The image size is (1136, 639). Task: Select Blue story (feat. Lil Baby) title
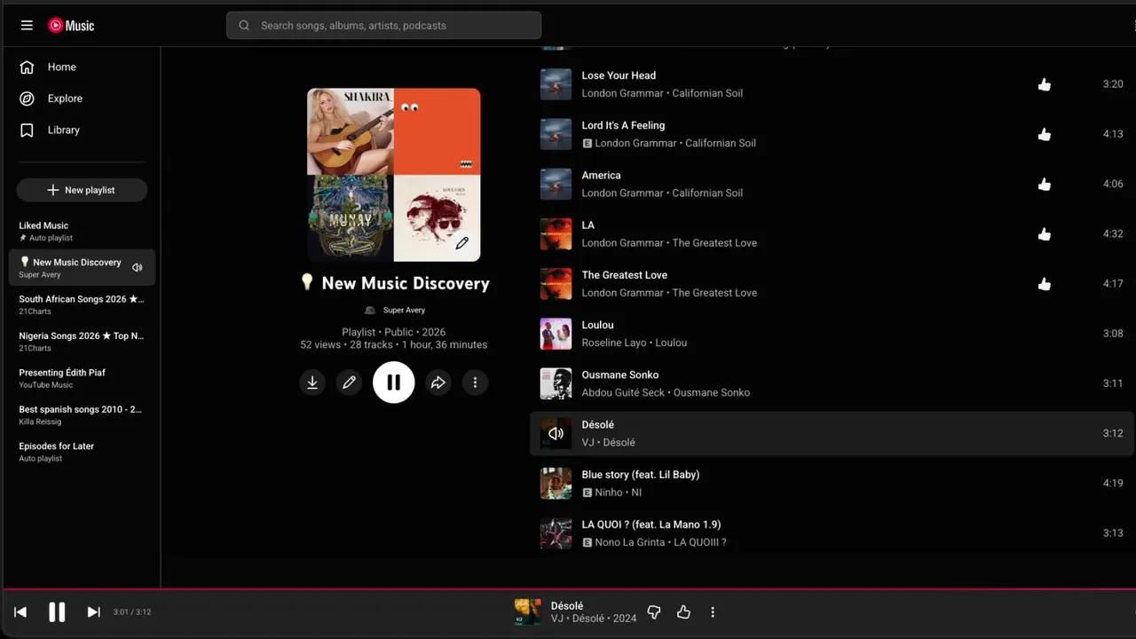(641, 475)
